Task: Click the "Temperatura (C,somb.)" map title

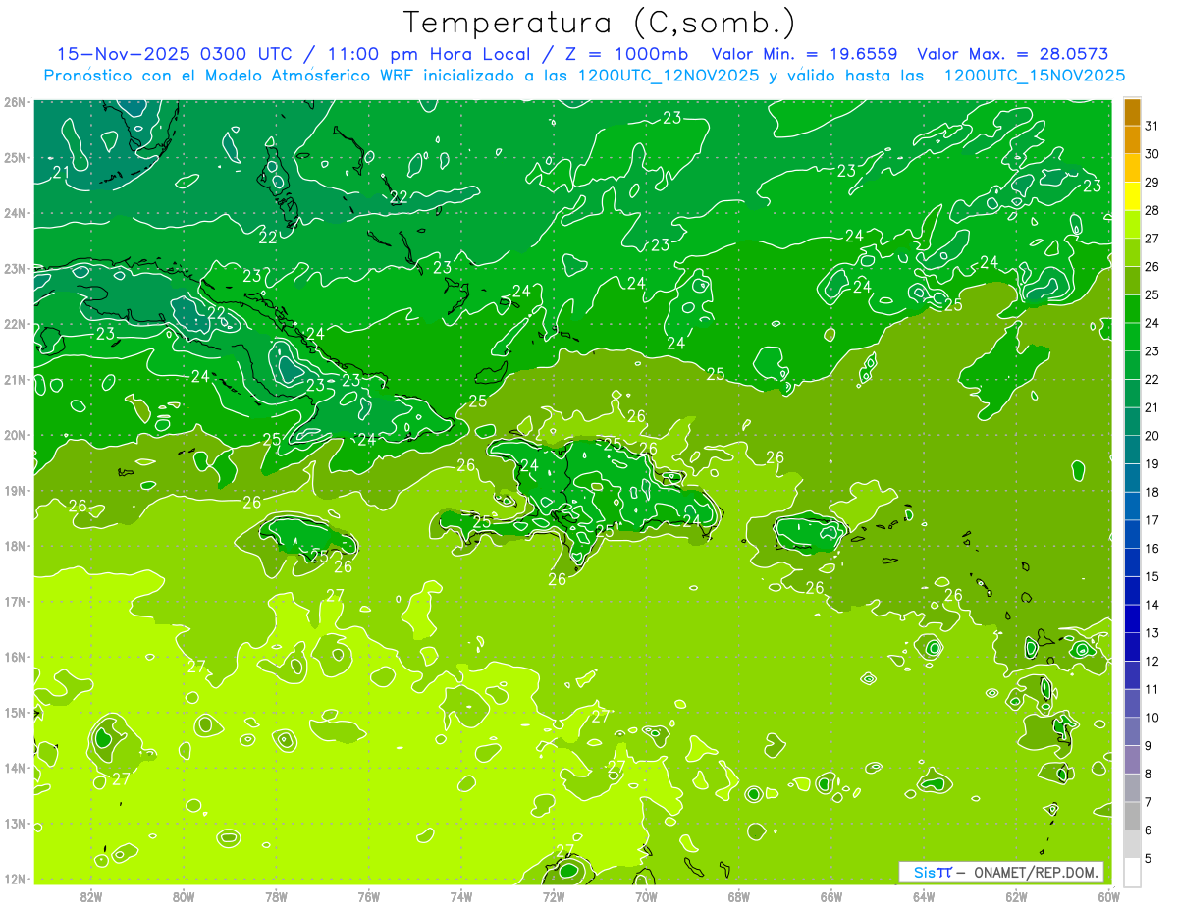Action: [x=600, y=24]
